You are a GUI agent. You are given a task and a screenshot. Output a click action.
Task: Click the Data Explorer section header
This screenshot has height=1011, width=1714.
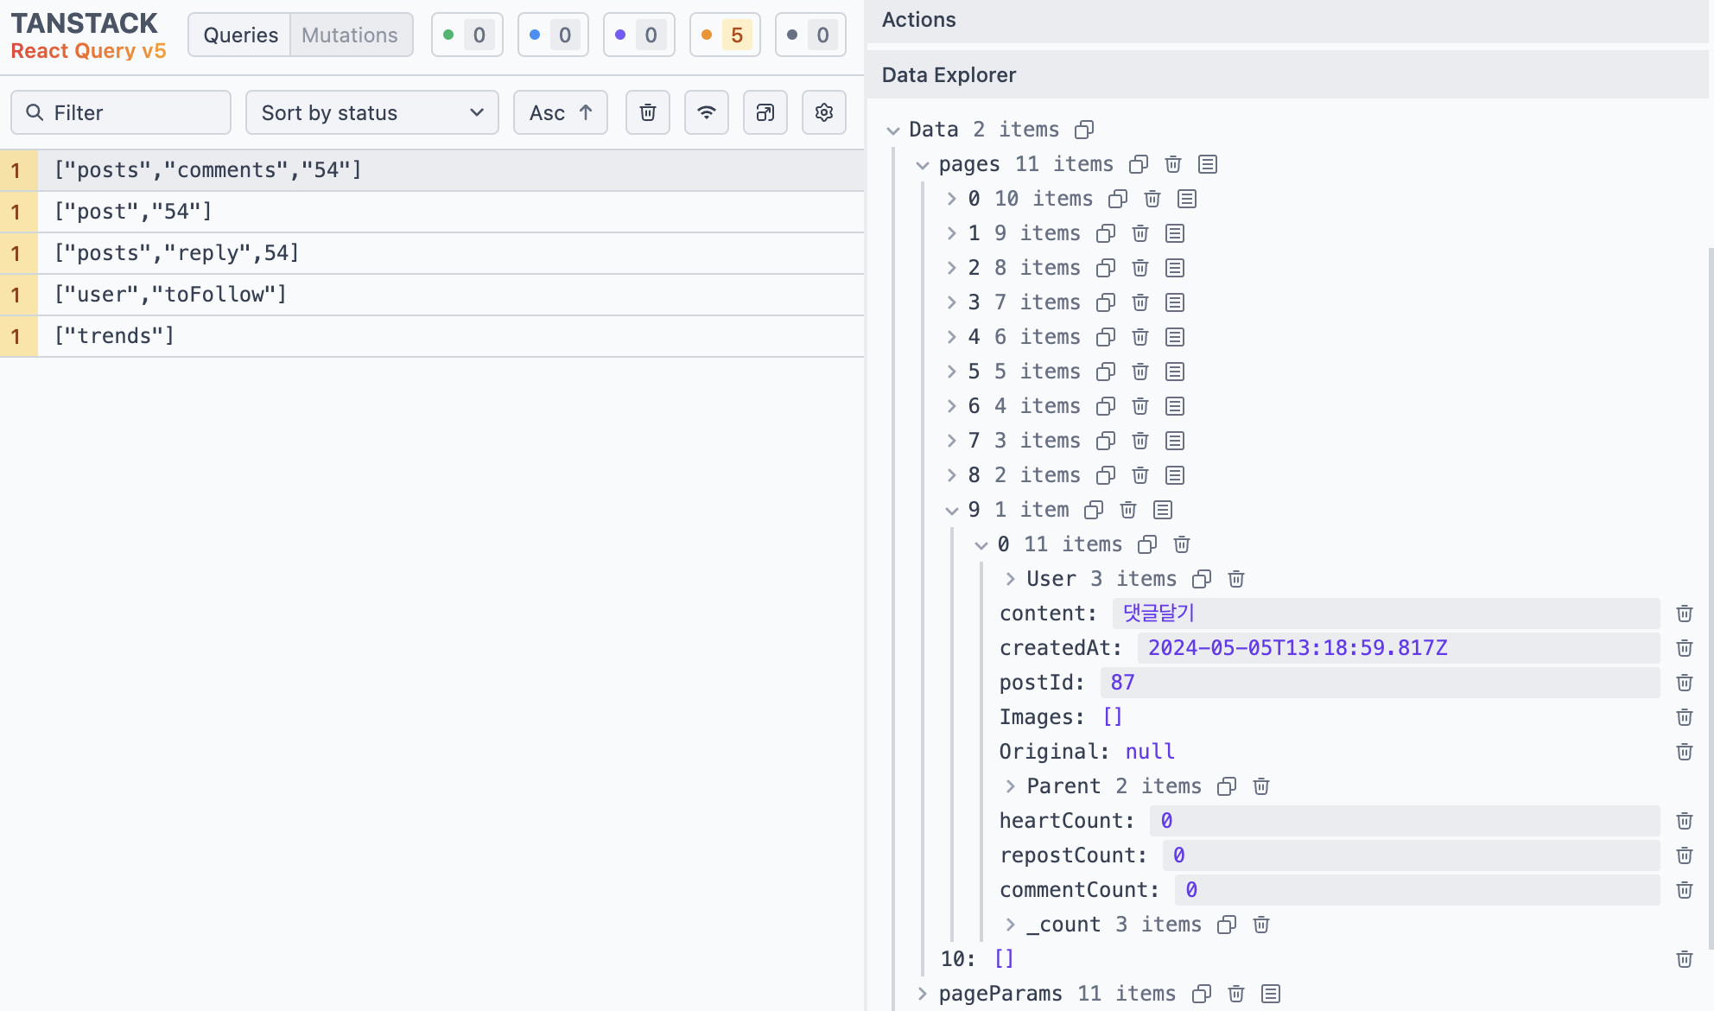tap(1287, 75)
